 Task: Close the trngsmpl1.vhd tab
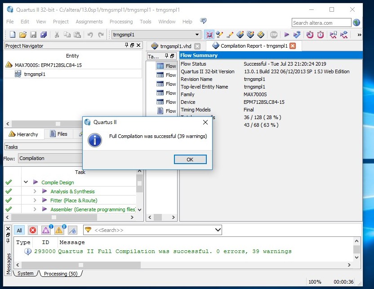point(197,46)
